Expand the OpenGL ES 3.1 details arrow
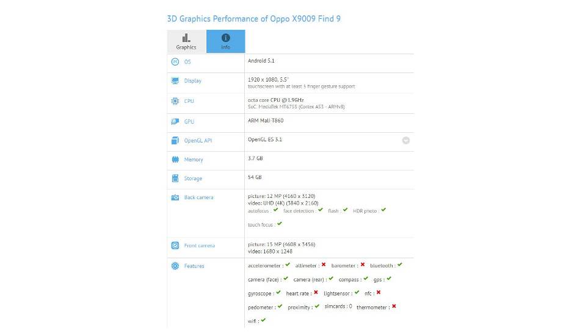Viewport: 580px width, 335px height. pyautogui.click(x=406, y=140)
